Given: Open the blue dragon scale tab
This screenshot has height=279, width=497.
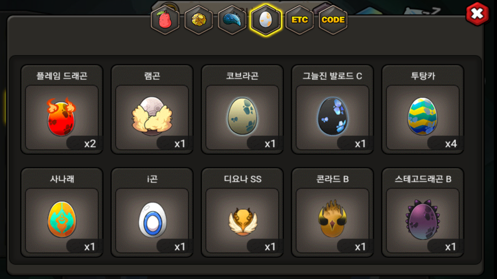Looking at the screenshot, I should coord(232,20).
